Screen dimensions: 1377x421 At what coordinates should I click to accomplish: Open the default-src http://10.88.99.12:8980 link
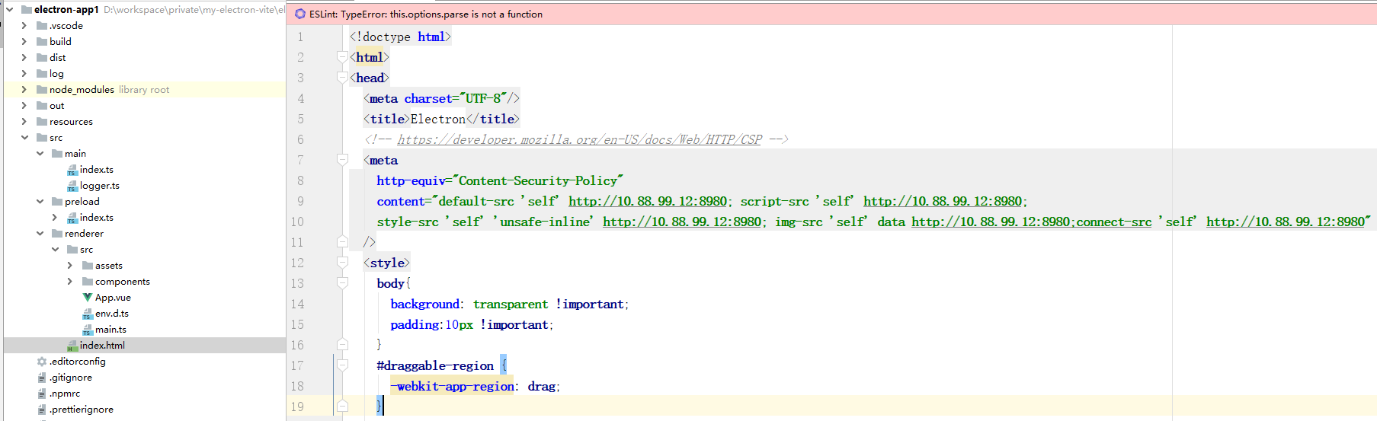pyautogui.click(x=648, y=201)
